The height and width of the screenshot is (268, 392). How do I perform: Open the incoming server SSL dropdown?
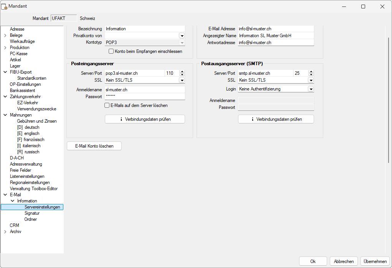[x=182, y=80]
